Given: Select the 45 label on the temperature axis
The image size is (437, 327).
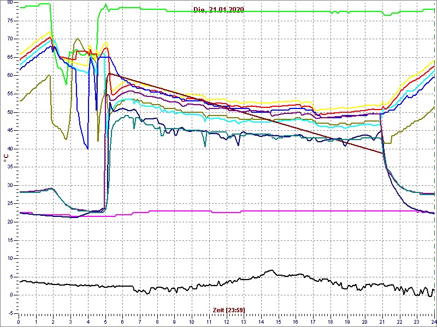Looking at the screenshot, I should coord(11,131).
